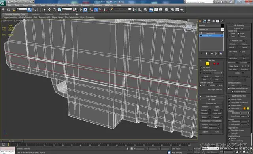Click the Align tool icon

pos(140,10)
